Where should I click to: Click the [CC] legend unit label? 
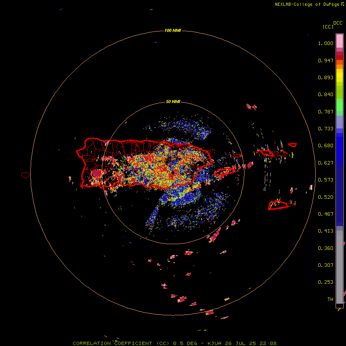point(328,27)
